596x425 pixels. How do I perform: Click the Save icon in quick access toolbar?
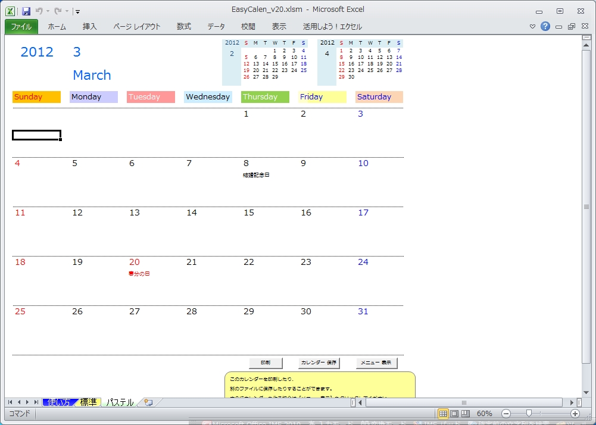26,11
